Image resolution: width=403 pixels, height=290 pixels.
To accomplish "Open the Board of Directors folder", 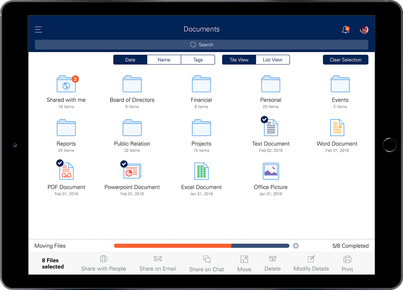I will click(132, 84).
